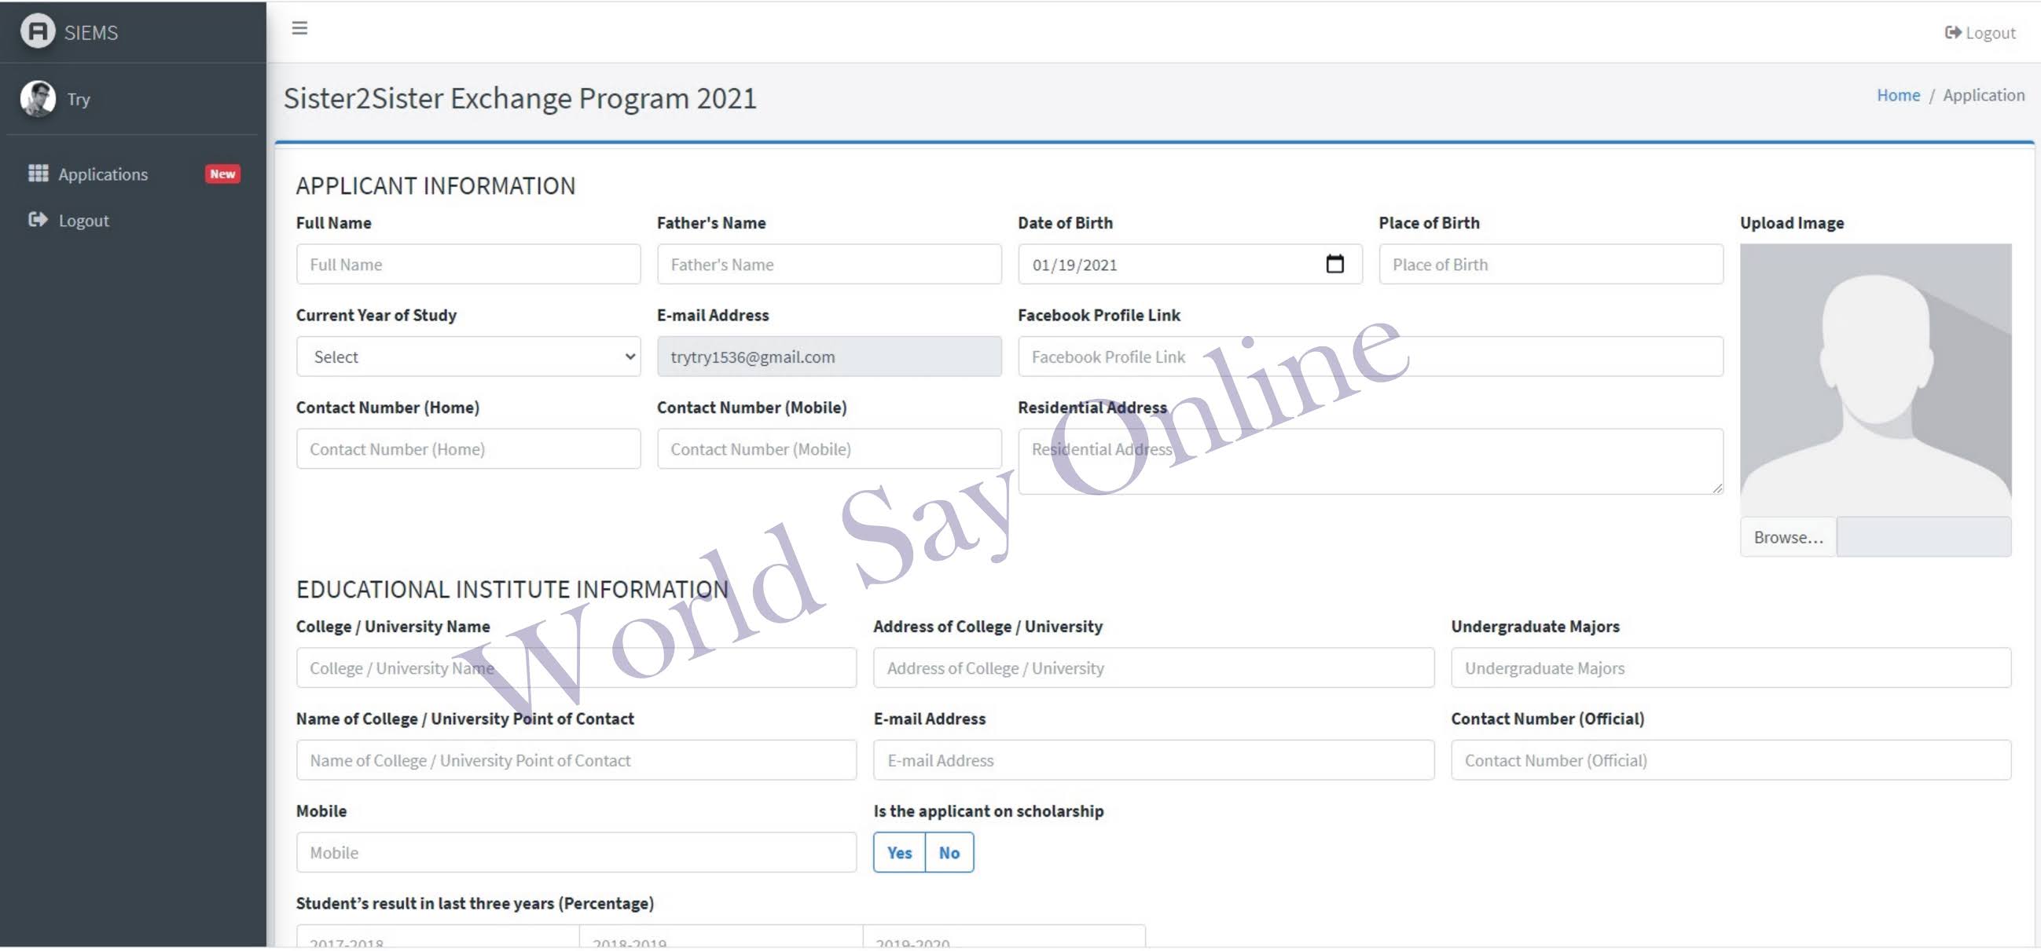Click the Undergraduate Majors input field
Viewport: 2041px width, 951px height.
click(x=1731, y=668)
